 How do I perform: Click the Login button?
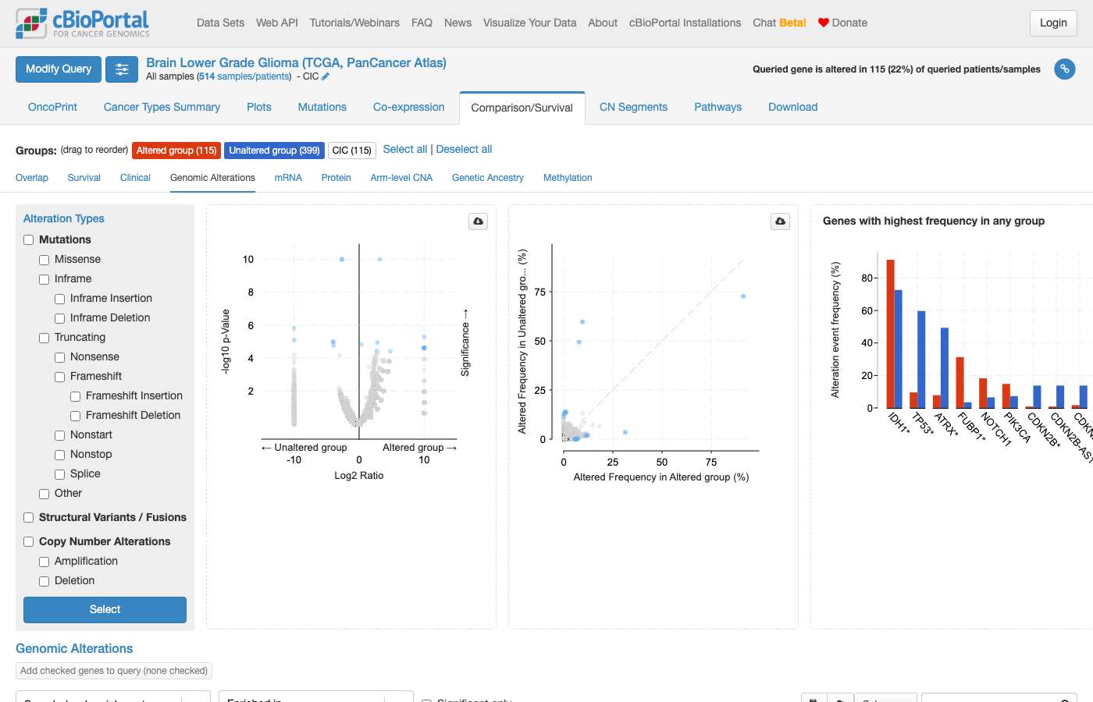[1053, 23]
